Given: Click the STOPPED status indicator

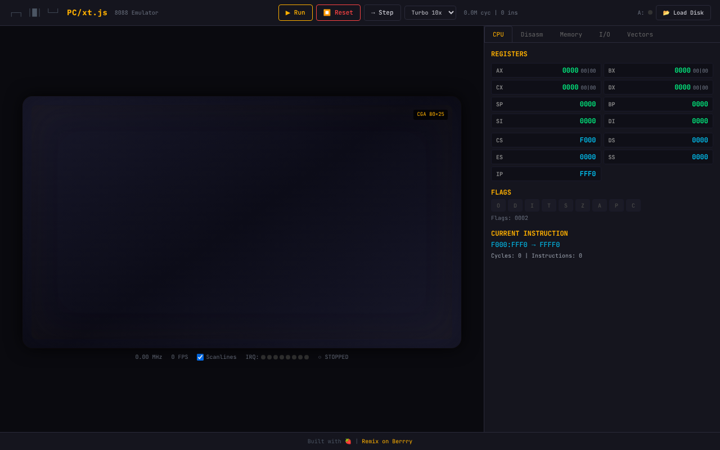Looking at the screenshot, I should click(333, 357).
